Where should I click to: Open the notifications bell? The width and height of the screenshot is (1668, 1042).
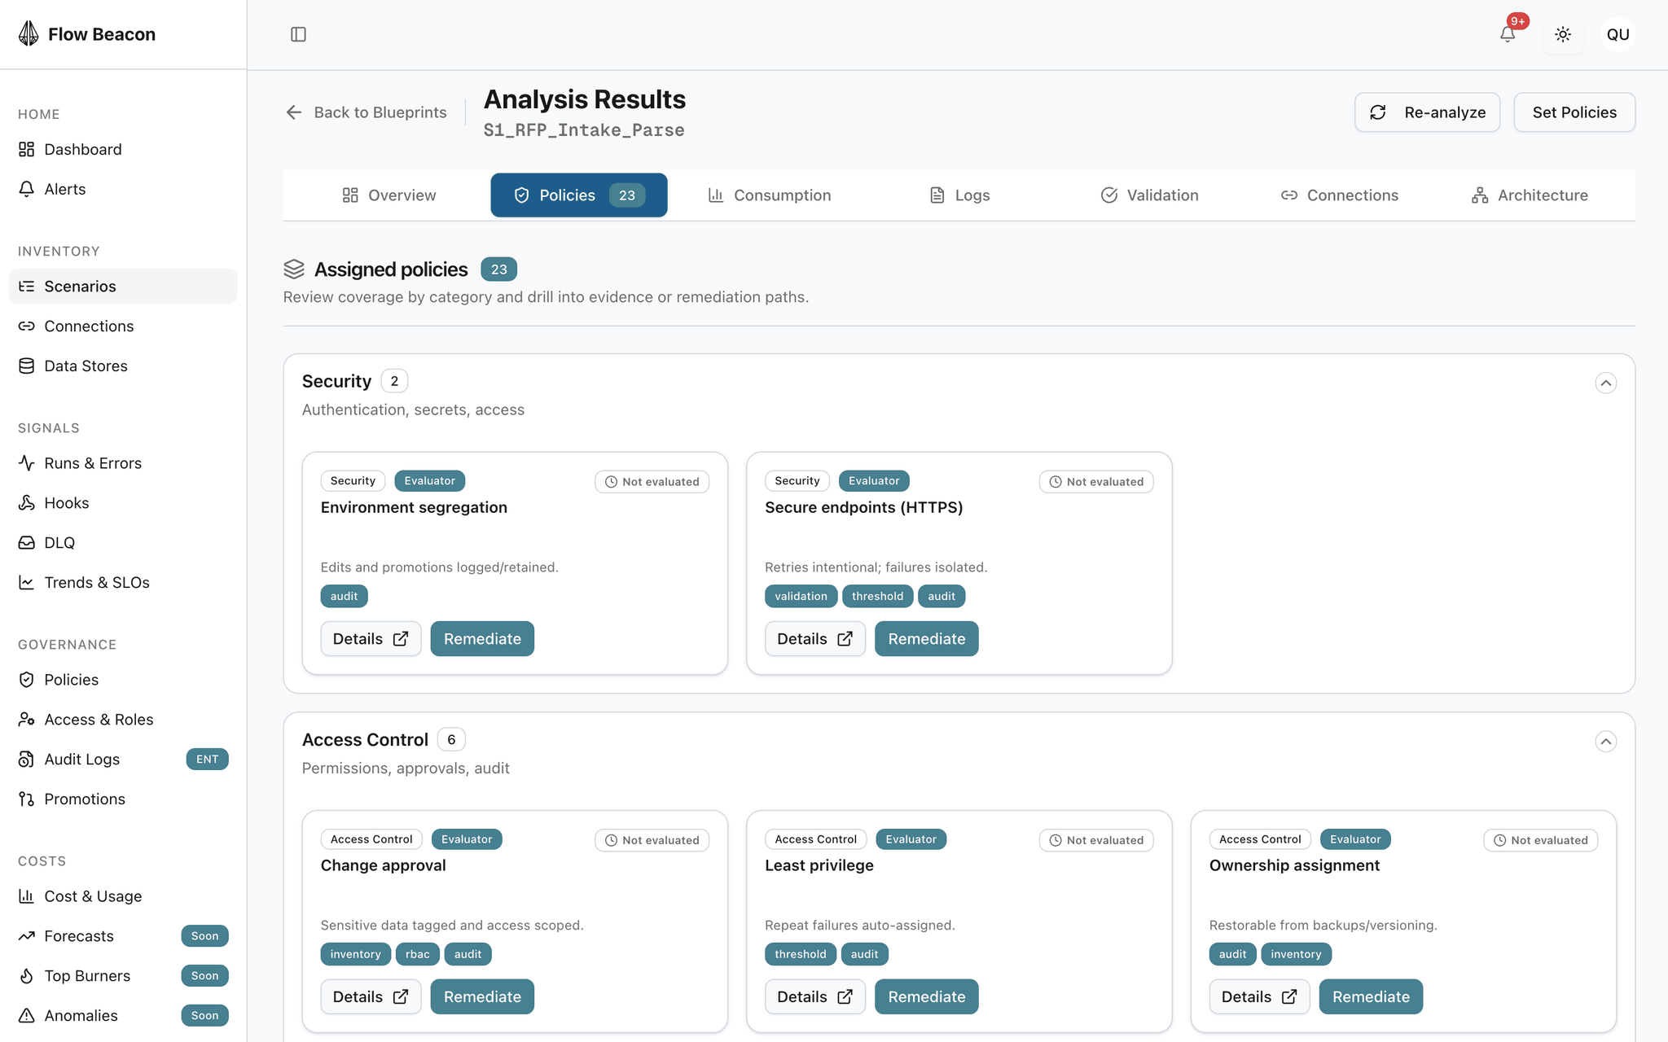[x=1508, y=34]
